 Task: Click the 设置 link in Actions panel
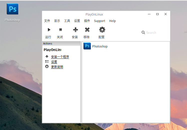tap(54, 62)
